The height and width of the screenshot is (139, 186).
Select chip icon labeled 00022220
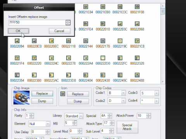pyautogui.click(x=34, y=58)
